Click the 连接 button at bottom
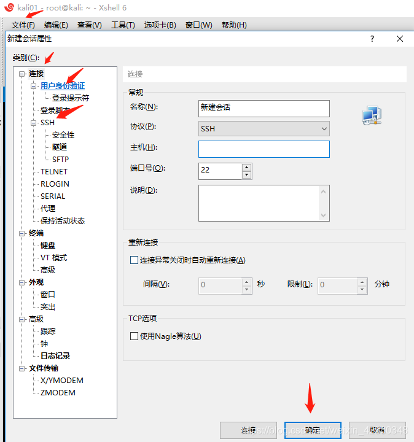 (248, 430)
